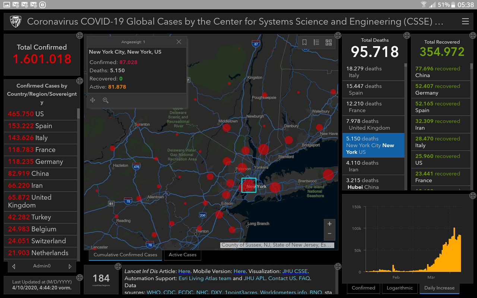Image resolution: width=477 pixels, height=298 pixels.
Task: Open the Lancet article Here link
Action: [184, 271]
